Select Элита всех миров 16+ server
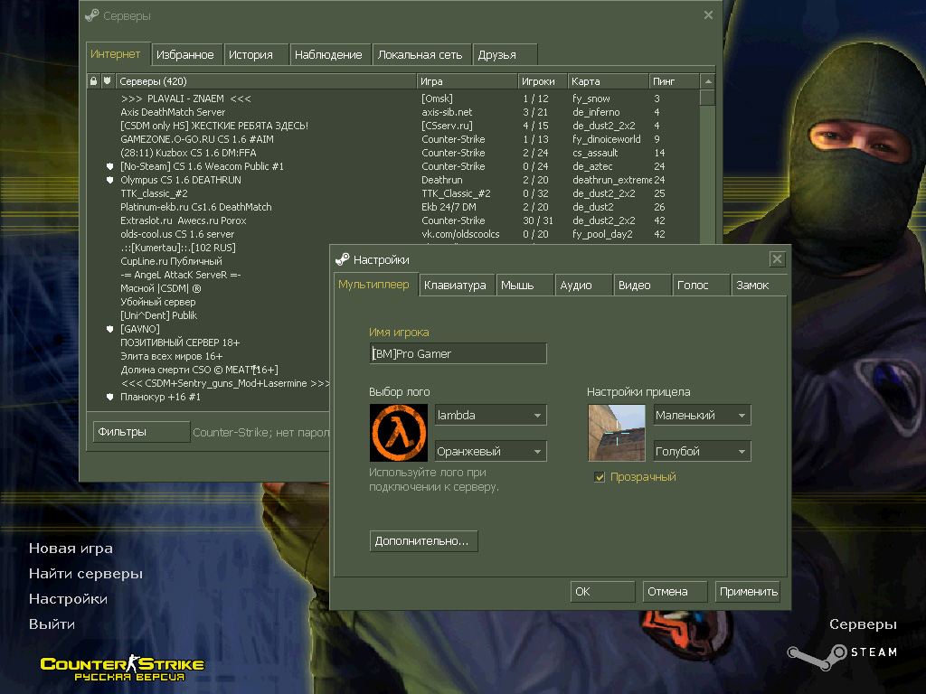 pos(208,356)
